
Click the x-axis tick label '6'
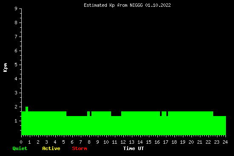tap(72, 142)
